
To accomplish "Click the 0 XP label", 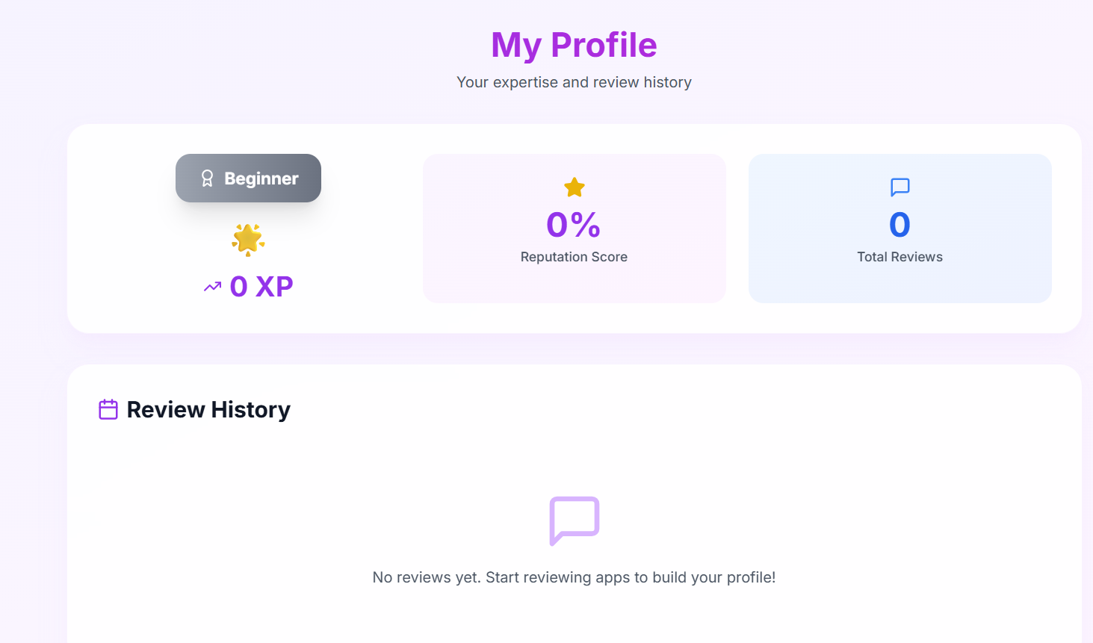I will tap(261, 286).
